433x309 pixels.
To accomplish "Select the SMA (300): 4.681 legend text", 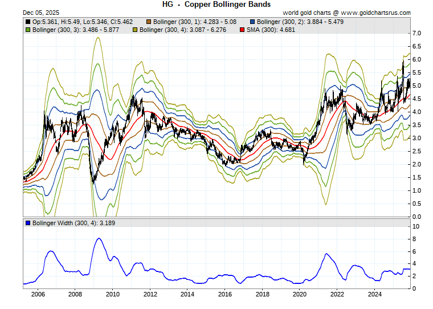I will pyautogui.click(x=269, y=29).
